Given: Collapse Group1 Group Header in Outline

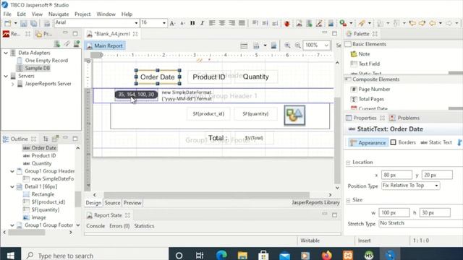Looking at the screenshot, I should [x=12, y=171].
